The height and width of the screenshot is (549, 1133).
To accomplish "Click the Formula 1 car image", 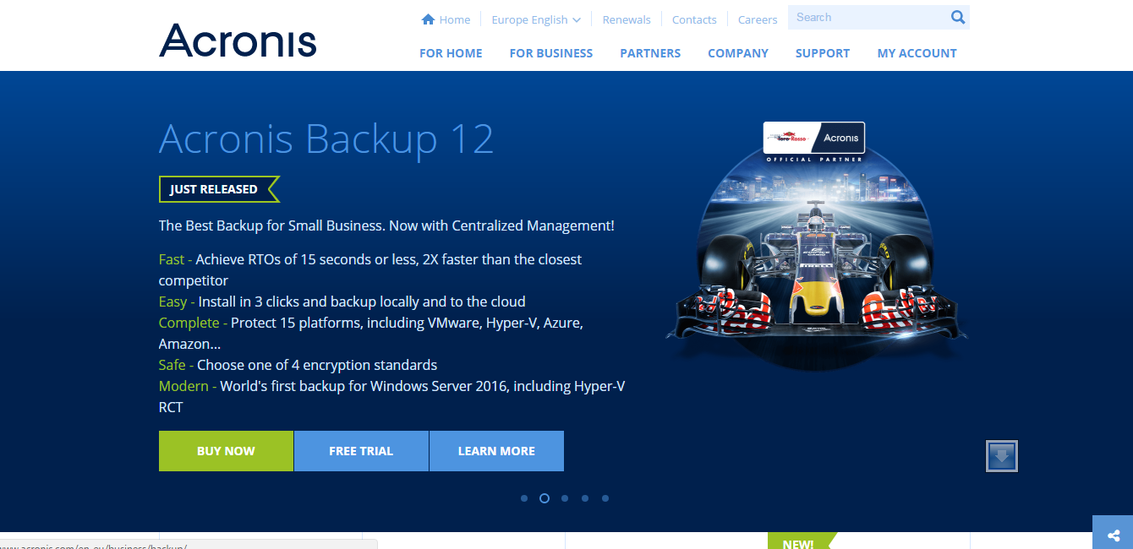I will tap(816, 270).
